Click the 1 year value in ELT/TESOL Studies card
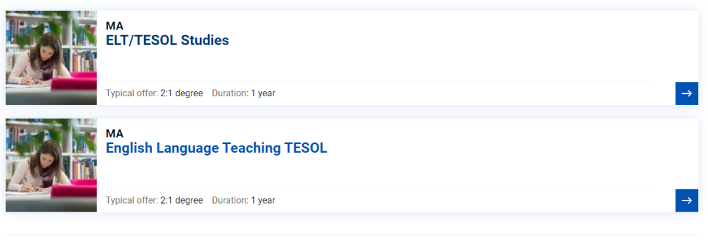Viewport: 708px width, 245px height. coord(264,94)
